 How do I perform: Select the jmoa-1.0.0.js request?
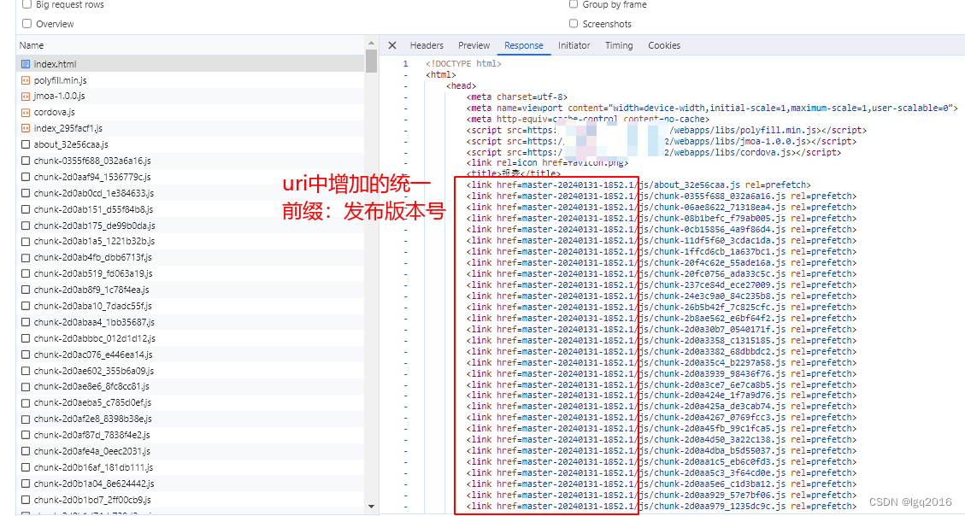pyautogui.click(x=191, y=96)
